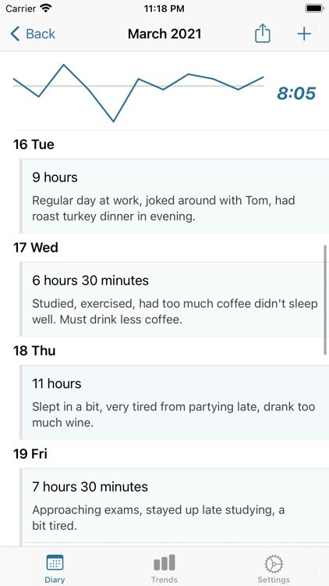Tap the Back chevron arrow
This screenshot has width=329, height=586.
click(x=15, y=34)
